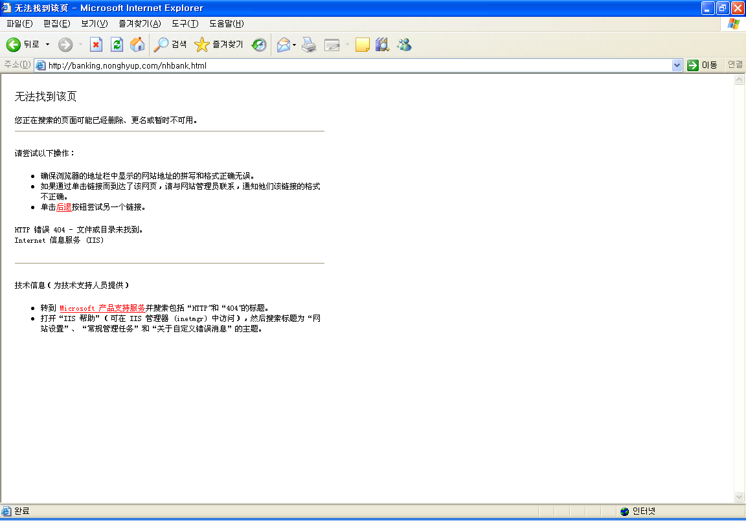Click the Edit page toolbar icon
This screenshot has width=746, height=525.
click(x=332, y=45)
